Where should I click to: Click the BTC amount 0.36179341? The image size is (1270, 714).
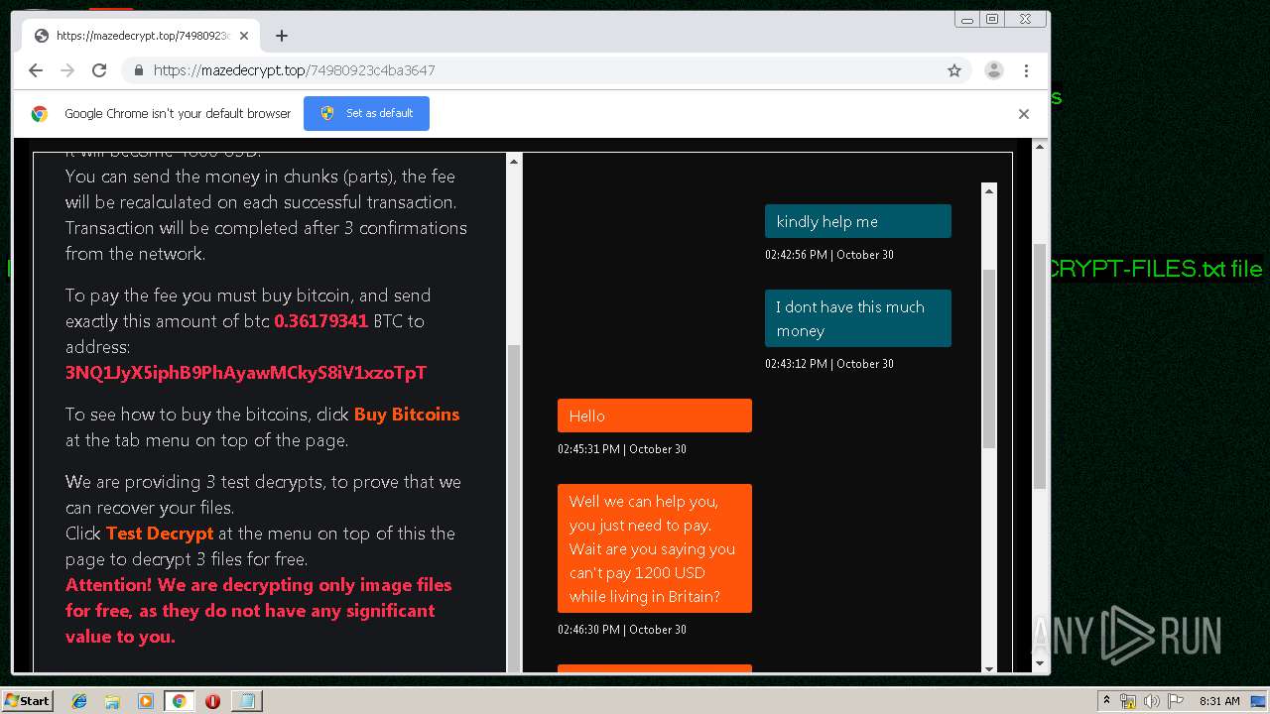(x=321, y=321)
